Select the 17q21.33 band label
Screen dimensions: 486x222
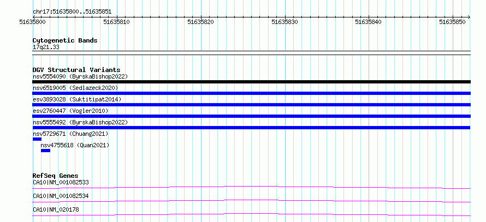46,47
